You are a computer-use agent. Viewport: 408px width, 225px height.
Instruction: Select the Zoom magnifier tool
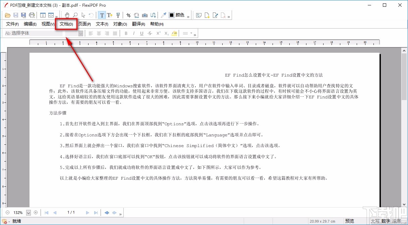point(75,15)
